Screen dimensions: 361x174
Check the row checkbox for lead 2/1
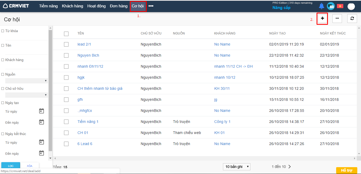[66, 44]
